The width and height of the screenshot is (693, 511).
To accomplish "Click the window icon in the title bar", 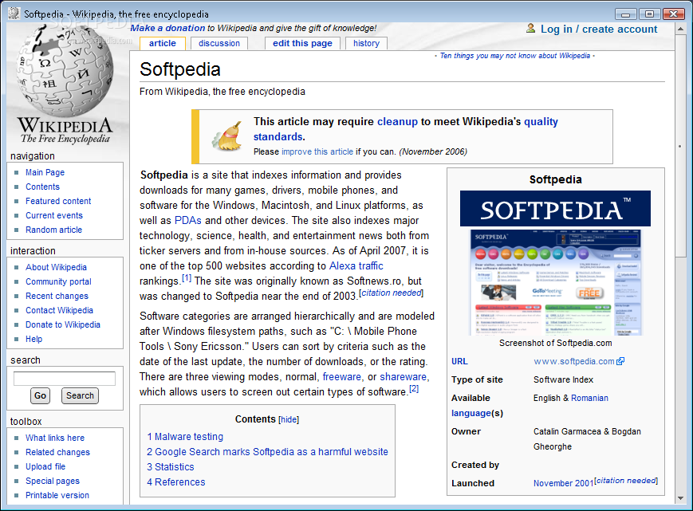I will 14,14.
